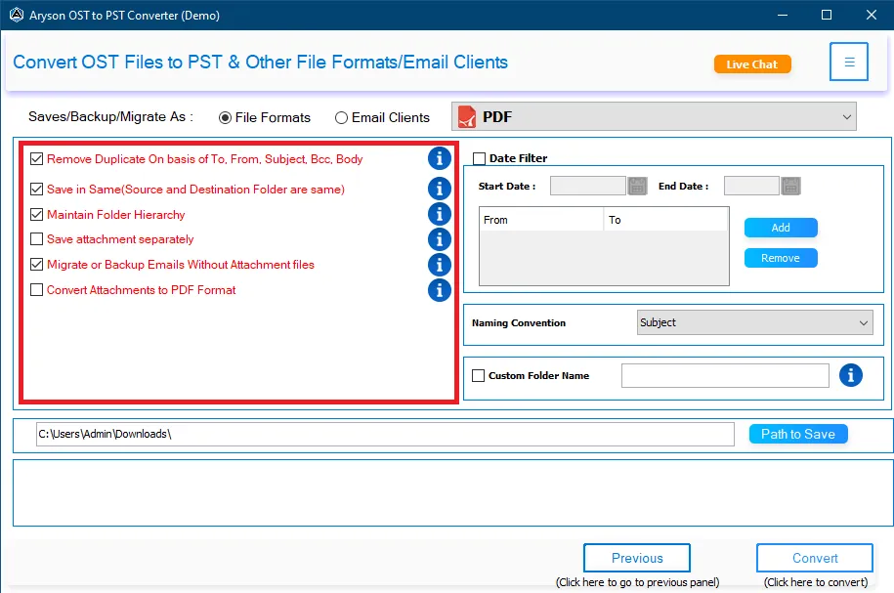Close the Aryson OST to PST Converter
This screenshot has height=593, width=894.
click(872, 15)
